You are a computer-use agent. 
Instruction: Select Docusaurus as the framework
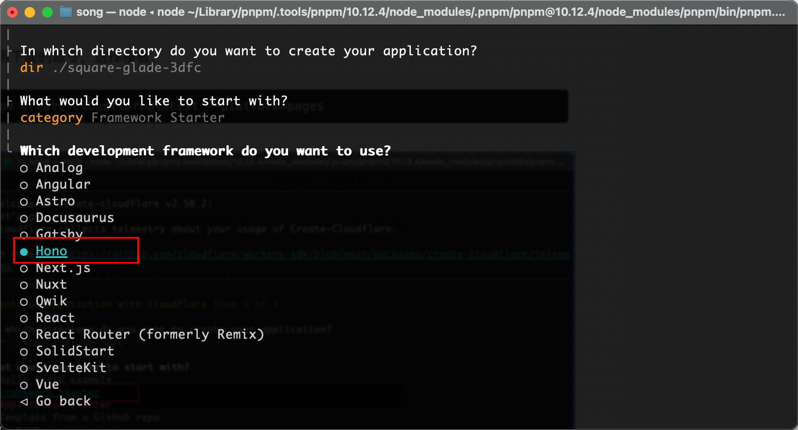coord(75,218)
